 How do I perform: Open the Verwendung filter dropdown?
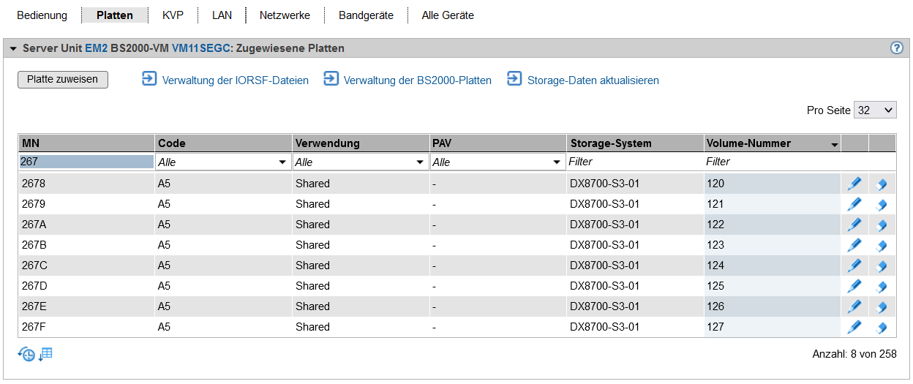[x=360, y=162]
